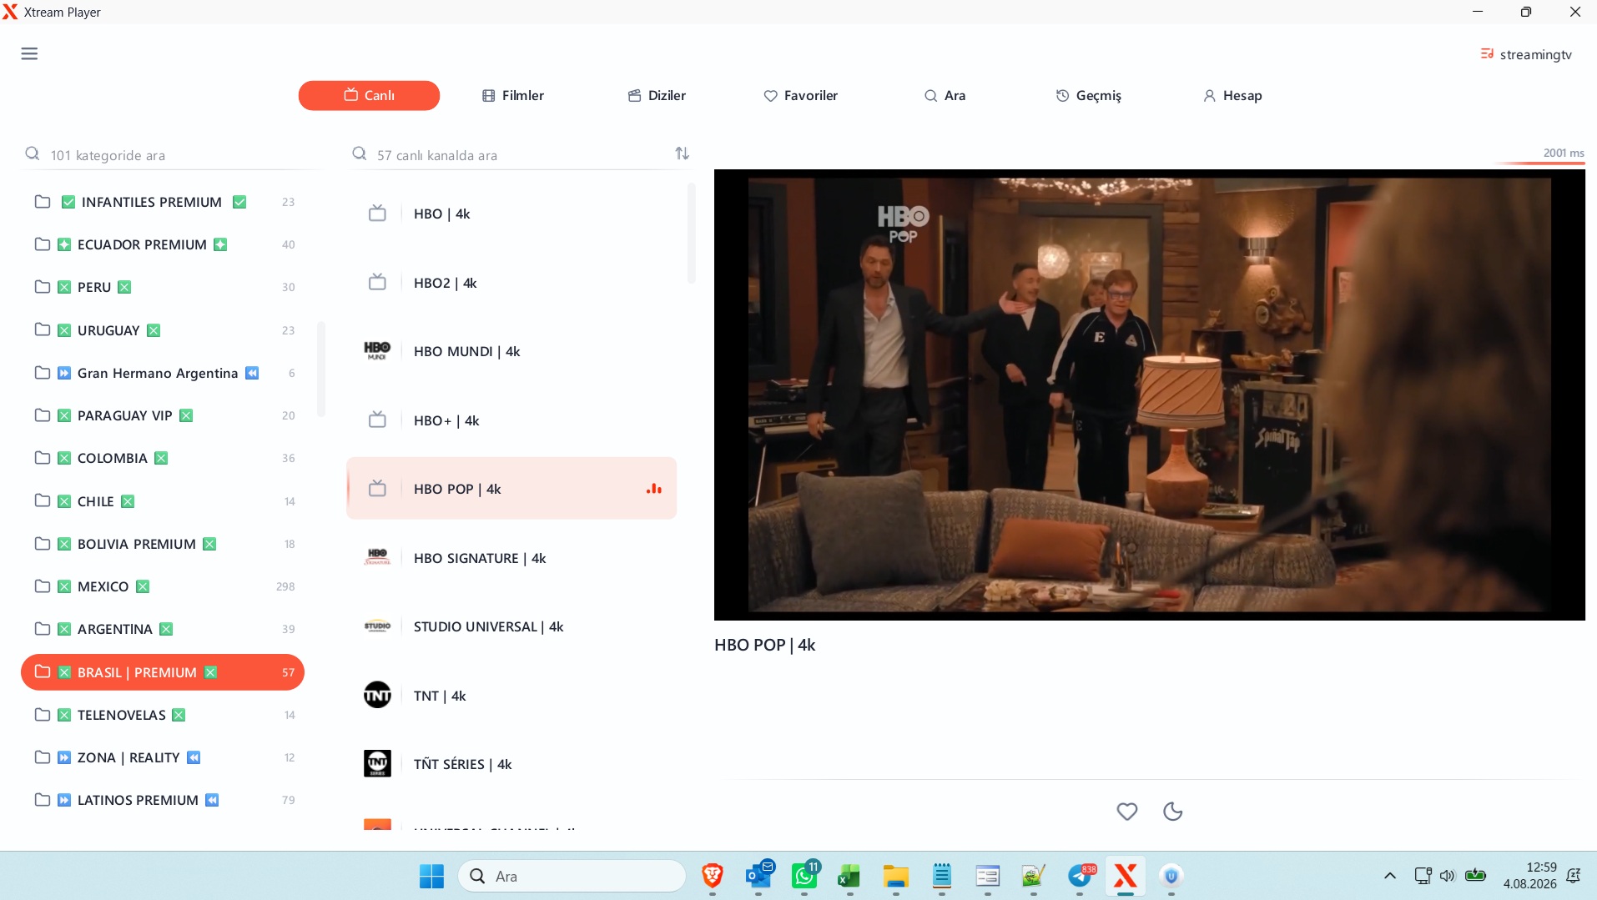Click the TV icon beside HBO+ | 4k
1597x900 pixels.
(377, 420)
